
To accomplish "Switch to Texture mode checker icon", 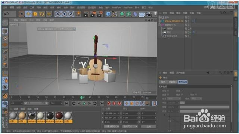I will coord(5,38).
